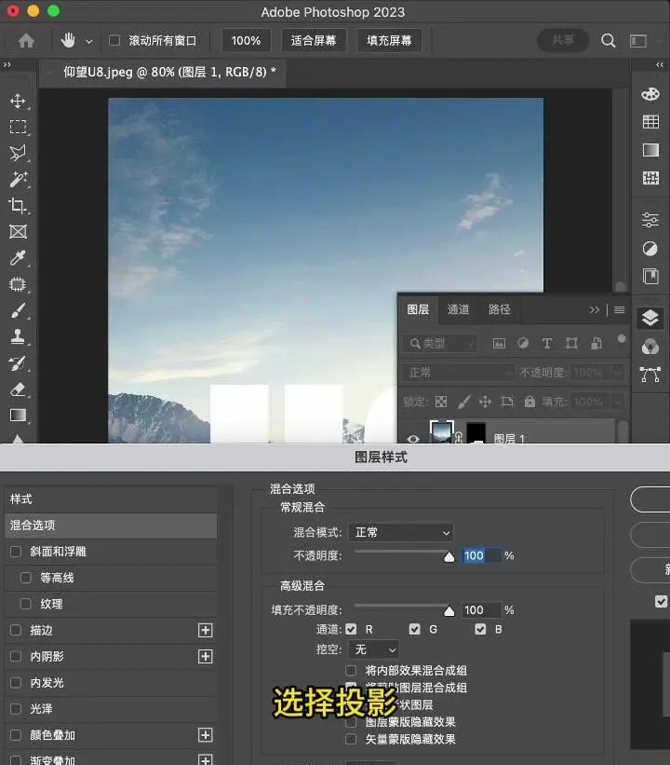Enable the 斜面和浮雕 style checkbox
The image size is (670, 765).
tap(16, 552)
